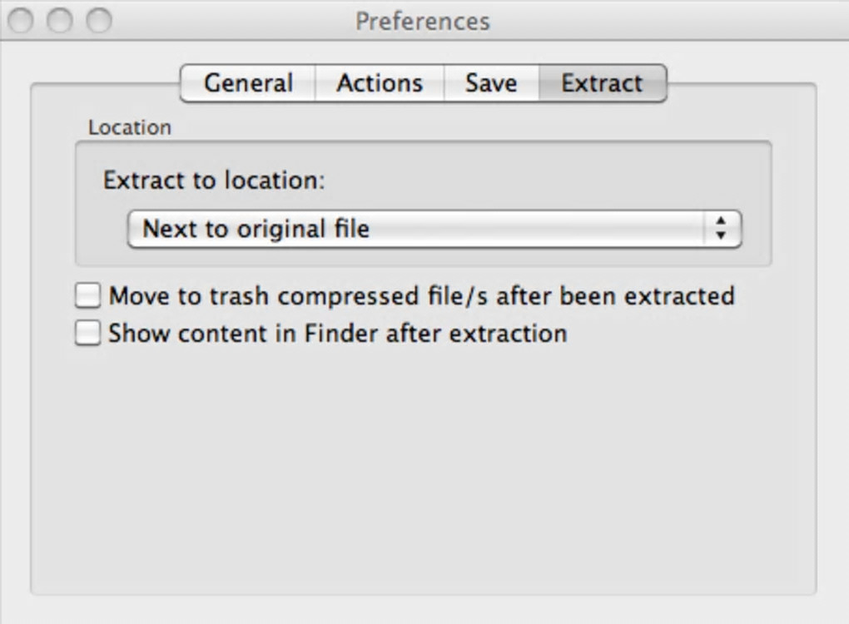The width and height of the screenshot is (849, 624).
Task: Select the Extract tab
Action: pyautogui.click(x=602, y=83)
